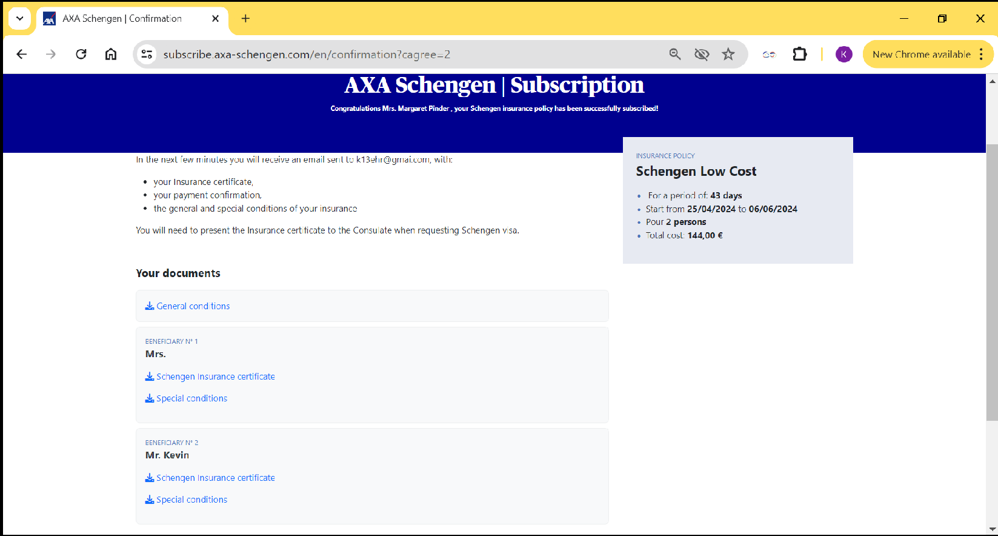Download Special conditions for beneficiary 1
The width and height of the screenshot is (998, 536).
point(191,398)
